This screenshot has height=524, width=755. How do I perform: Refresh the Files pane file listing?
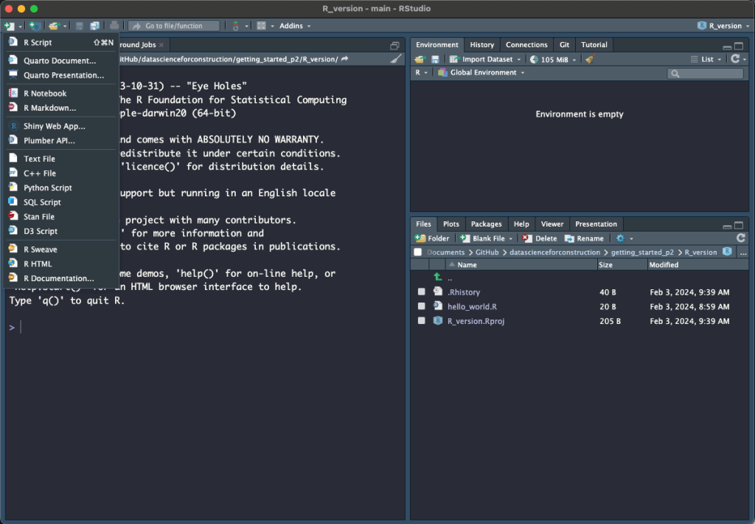(740, 238)
